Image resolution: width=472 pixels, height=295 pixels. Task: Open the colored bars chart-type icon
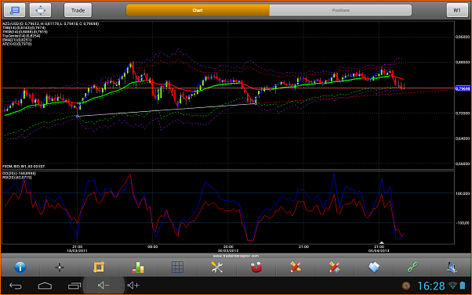coord(138,267)
